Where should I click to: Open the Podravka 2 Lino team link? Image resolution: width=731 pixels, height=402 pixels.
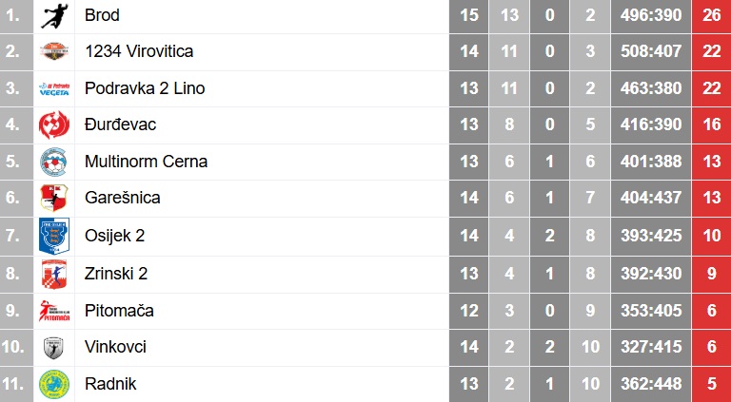[x=145, y=88]
